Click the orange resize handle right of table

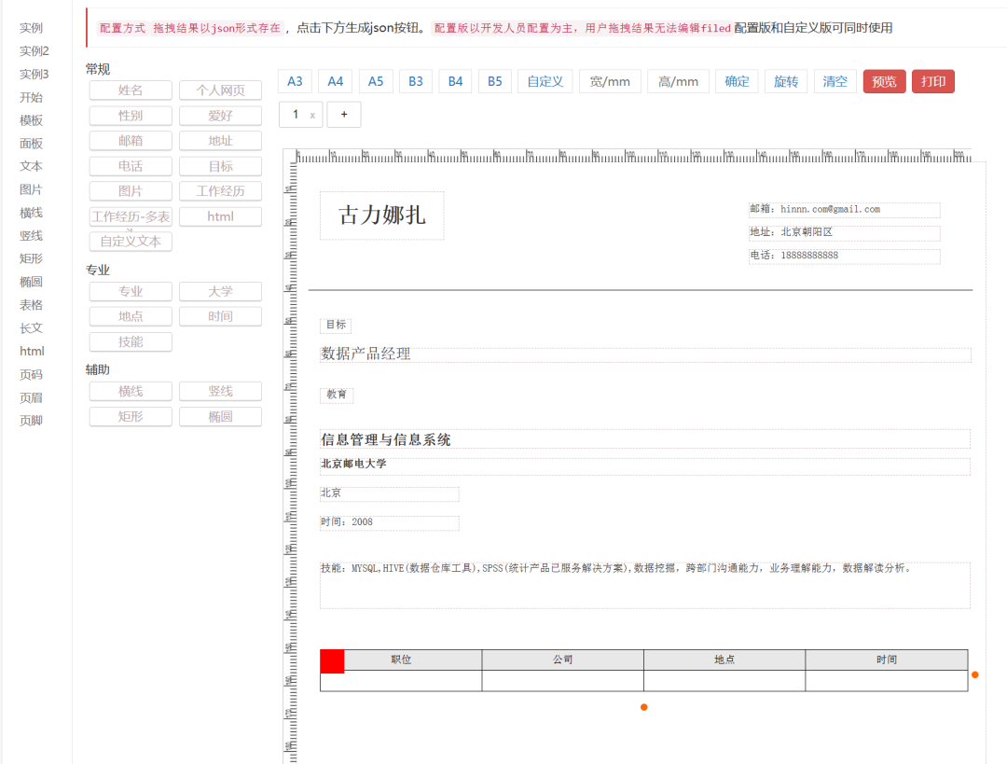(x=974, y=674)
